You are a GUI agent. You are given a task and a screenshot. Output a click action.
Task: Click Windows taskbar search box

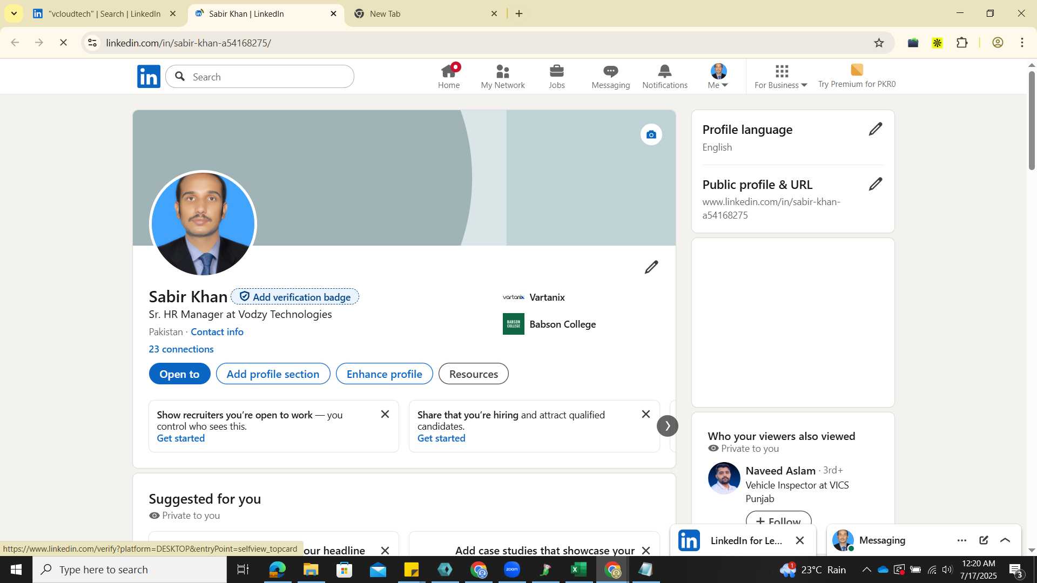(x=130, y=570)
